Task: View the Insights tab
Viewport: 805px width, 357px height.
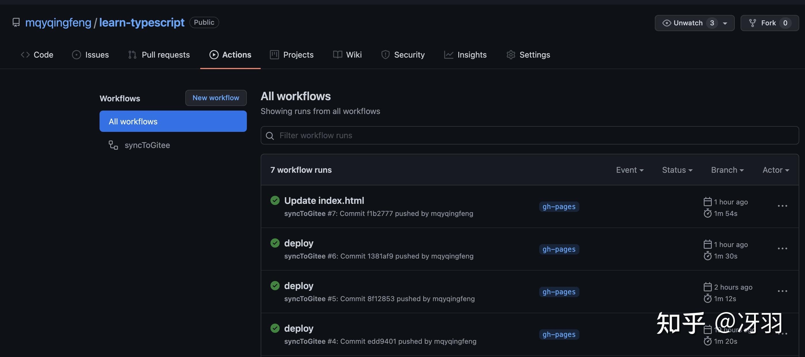Action: click(465, 55)
